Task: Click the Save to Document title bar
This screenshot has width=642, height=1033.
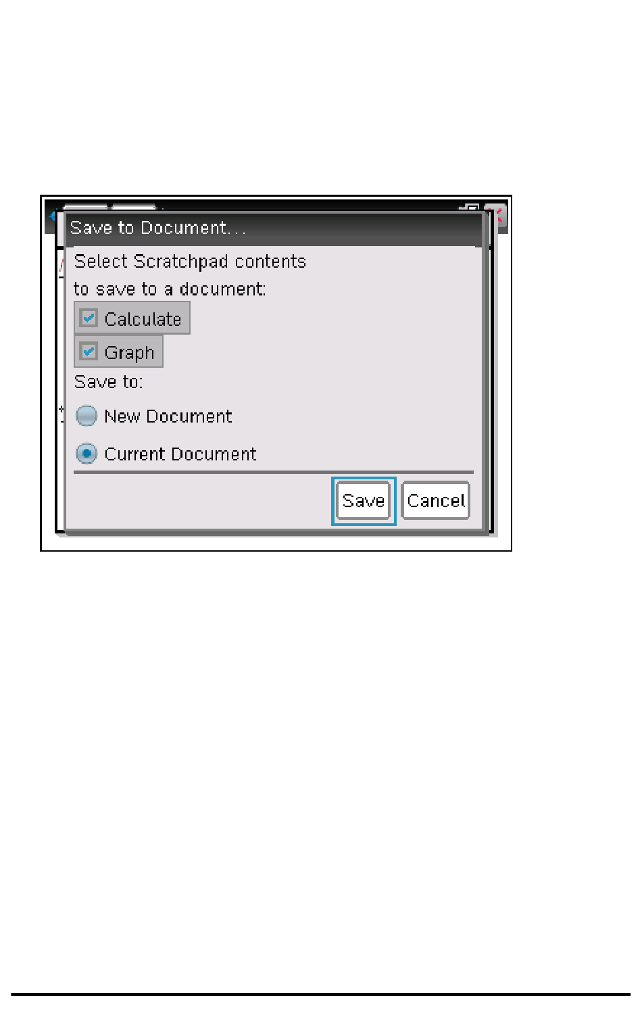Action: [x=274, y=229]
